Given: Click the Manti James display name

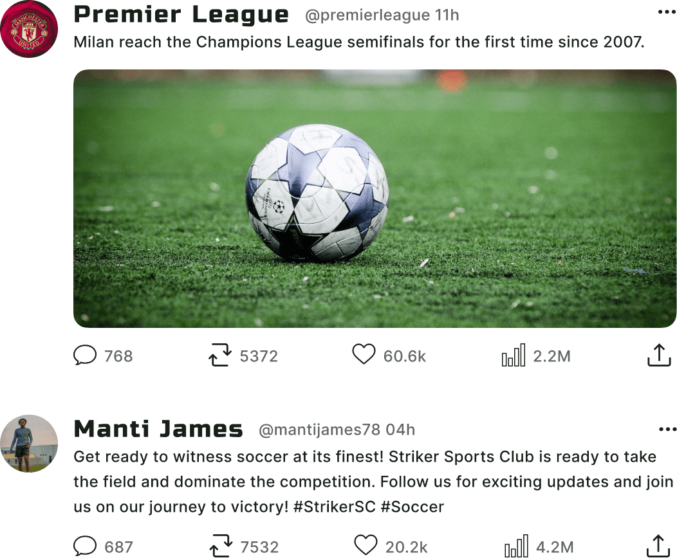Looking at the screenshot, I should click(158, 429).
